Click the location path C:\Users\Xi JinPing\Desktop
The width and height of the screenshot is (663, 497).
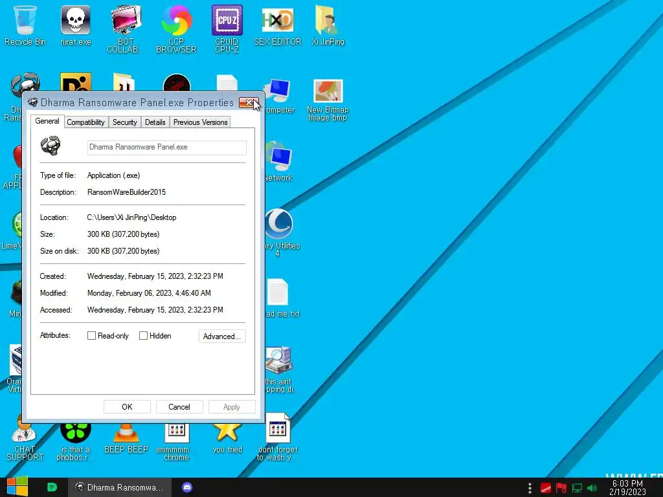(131, 217)
